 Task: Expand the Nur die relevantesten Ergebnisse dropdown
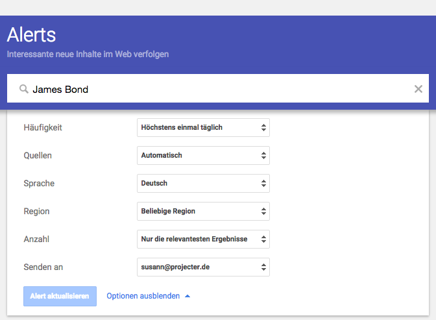point(203,240)
